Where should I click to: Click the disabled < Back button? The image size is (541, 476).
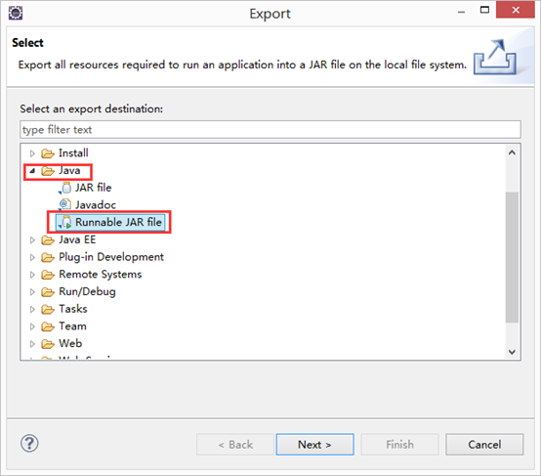(x=235, y=445)
